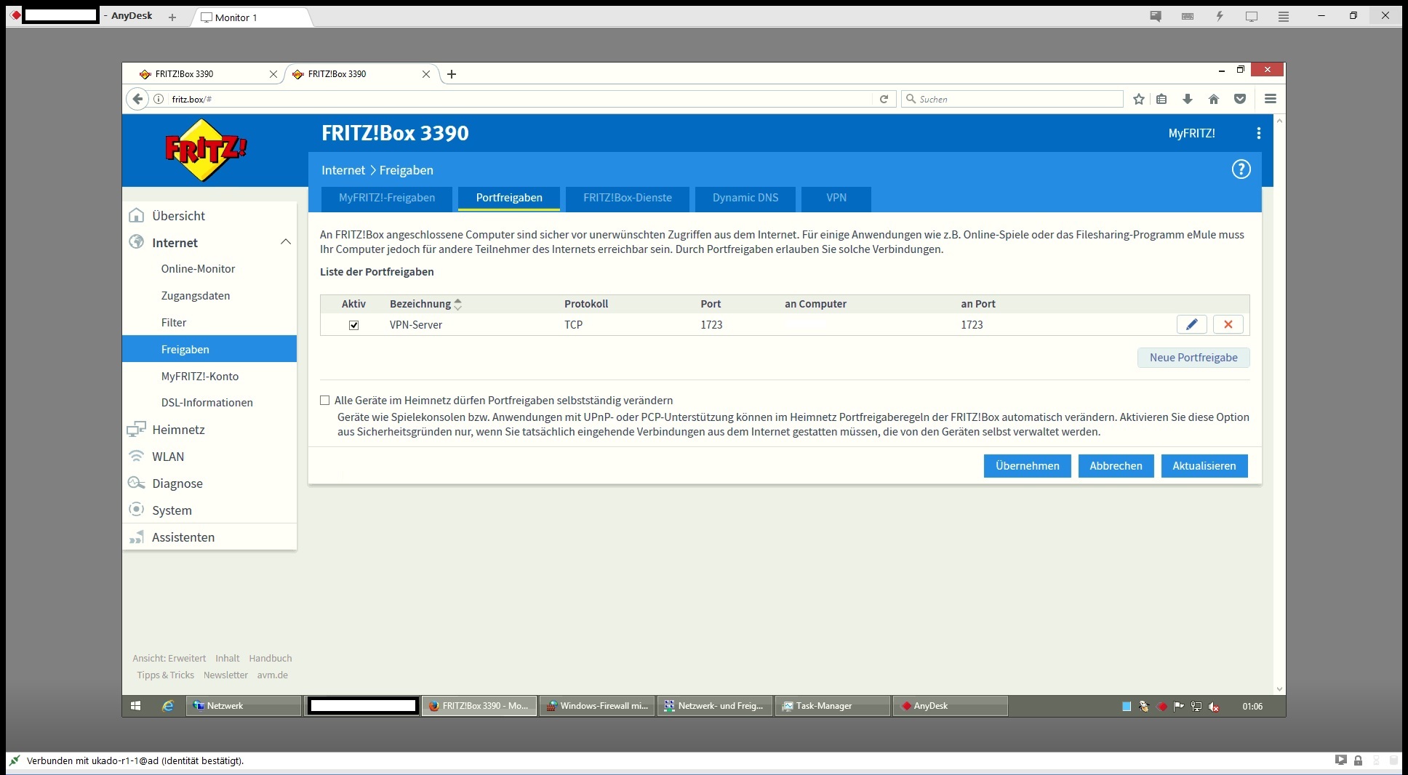Toggle 'Ansicht: Erweitert' footer link
1408x775 pixels.
[x=169, y=659]
